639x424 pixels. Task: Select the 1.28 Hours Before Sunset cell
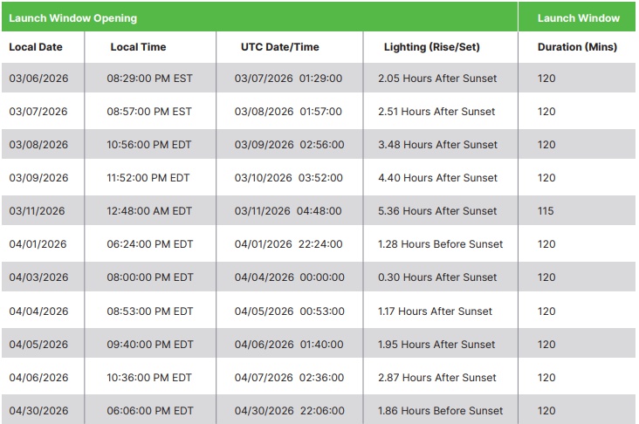[x=440, y=244]
